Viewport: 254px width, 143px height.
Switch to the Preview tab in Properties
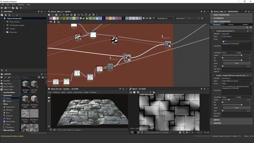coord(231,25)
